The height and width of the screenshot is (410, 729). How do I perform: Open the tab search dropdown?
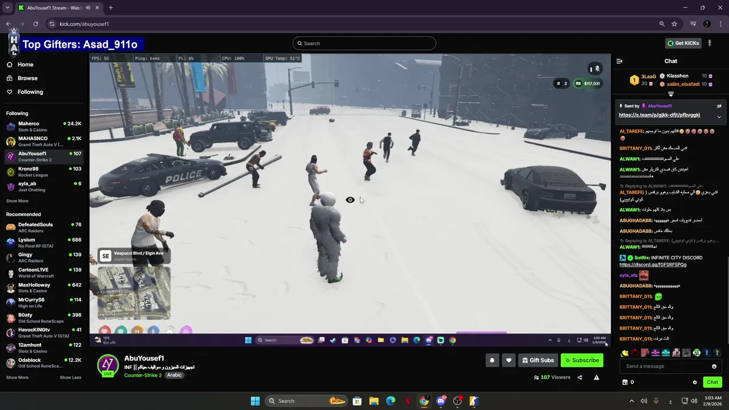click(x=7, y=8)
